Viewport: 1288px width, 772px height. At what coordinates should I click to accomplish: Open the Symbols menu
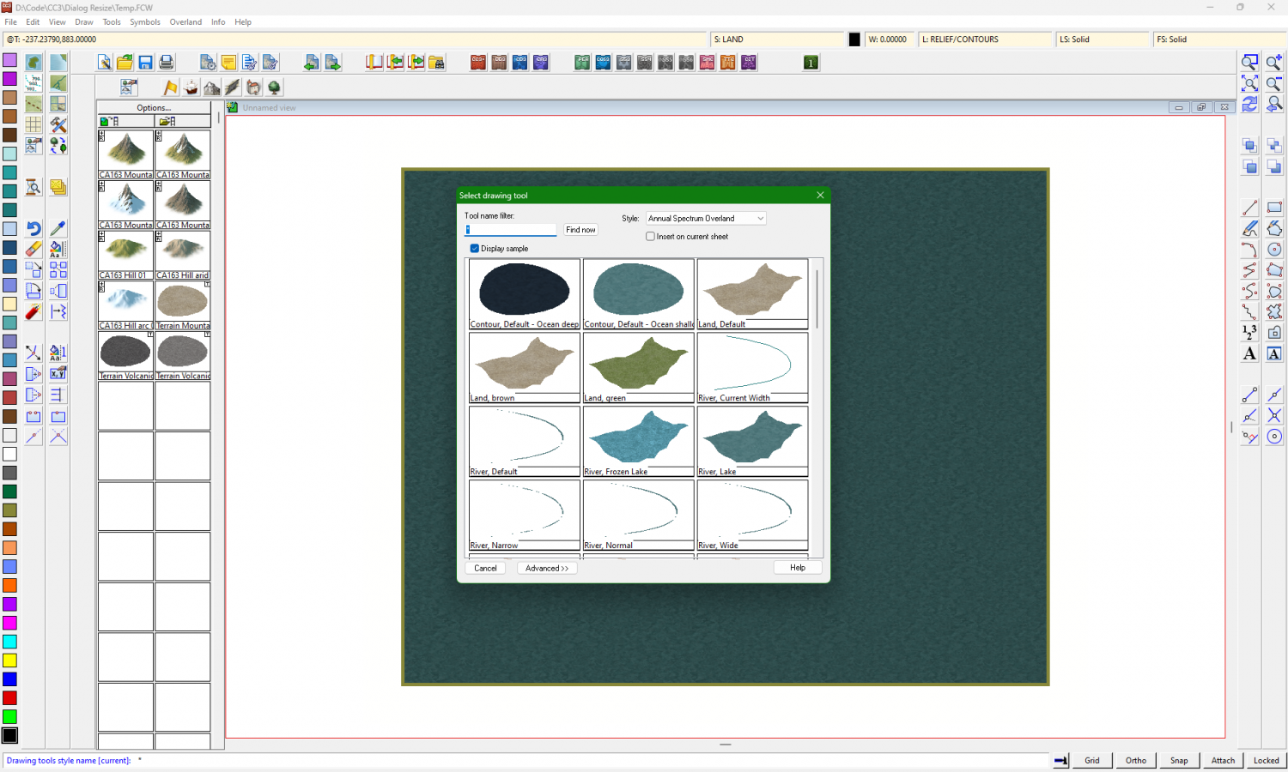pos(145,22)
